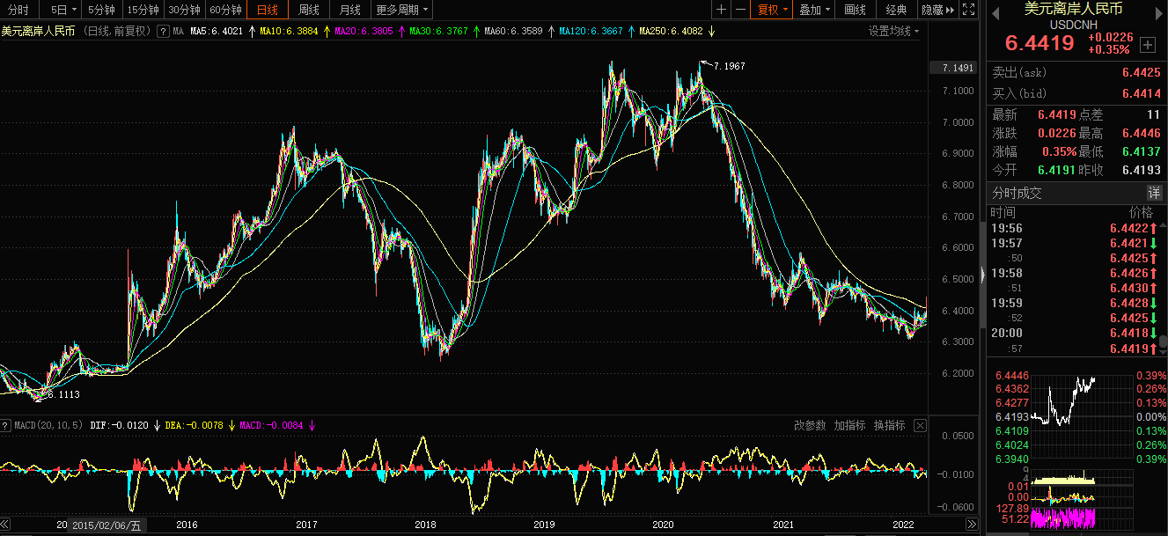The height and width of the screenshot is (536, 1168).
Task: Click the chart title 美元离岸人民币 (日线,前复权)
Action: [77, 32]
